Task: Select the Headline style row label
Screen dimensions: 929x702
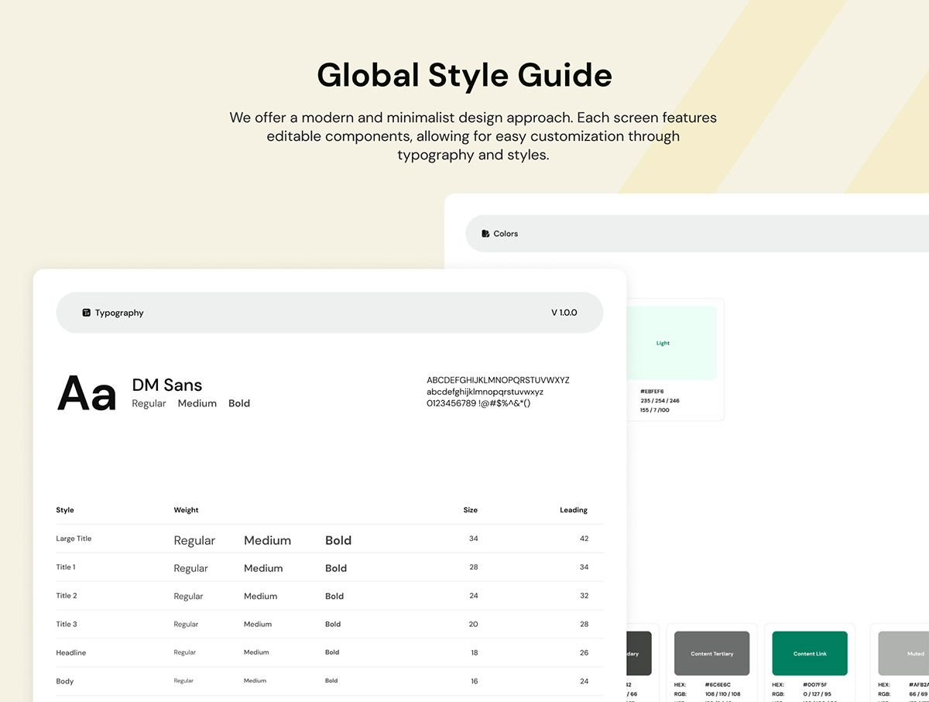Action: [x=71, y=653]
